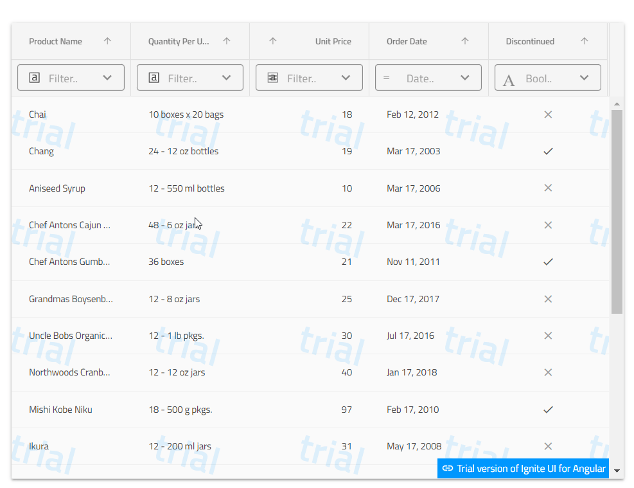Click the condition icon in Unit Price filter
The width and height of the screenshot is (634, 488).
(273, 78)
